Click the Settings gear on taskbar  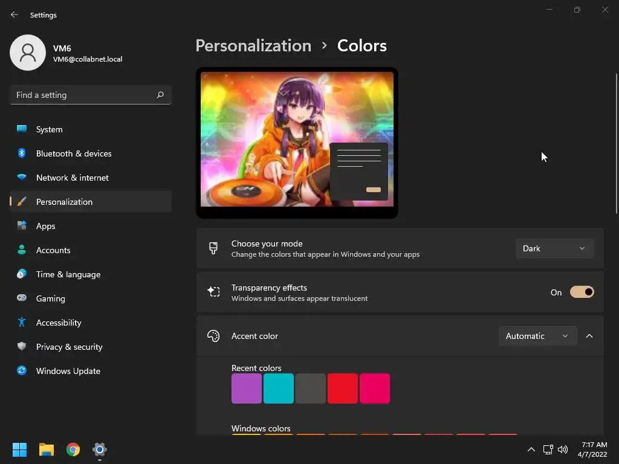click(100, 449)
